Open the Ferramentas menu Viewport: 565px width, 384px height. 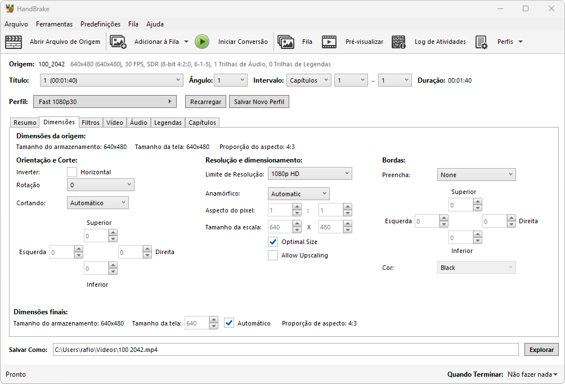[54, 24]
